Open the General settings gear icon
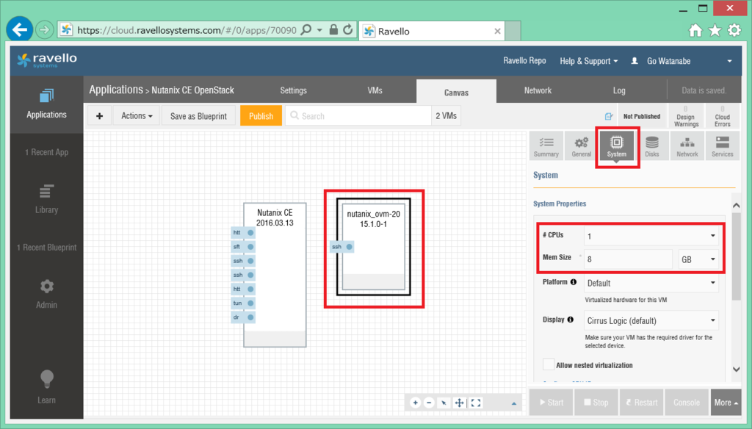 [582, 146]
